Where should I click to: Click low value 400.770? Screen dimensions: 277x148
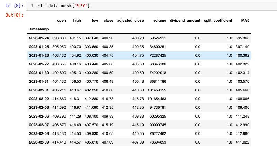click(x=91, y=81)
